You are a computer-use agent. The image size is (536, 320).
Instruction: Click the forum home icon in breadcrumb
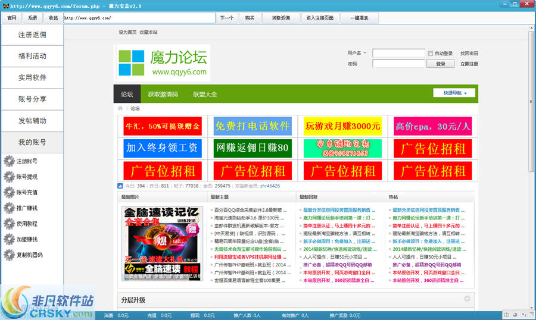[120, 109]
